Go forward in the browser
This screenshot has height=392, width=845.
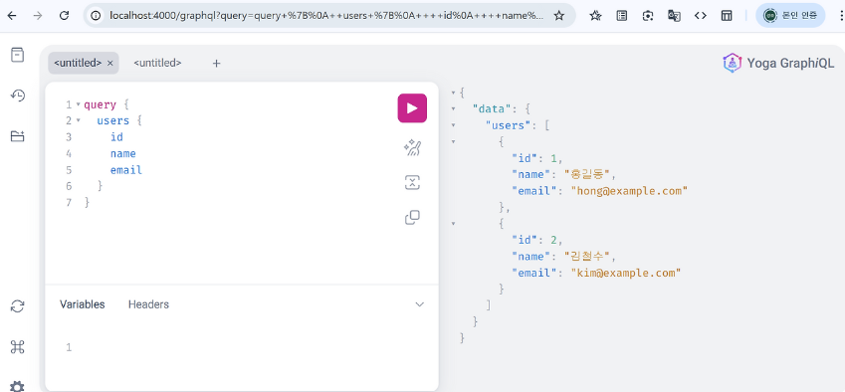(38, 16)
